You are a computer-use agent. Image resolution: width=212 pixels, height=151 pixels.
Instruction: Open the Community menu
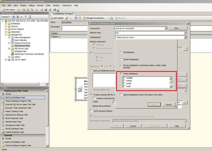click(x=67, y=5)
